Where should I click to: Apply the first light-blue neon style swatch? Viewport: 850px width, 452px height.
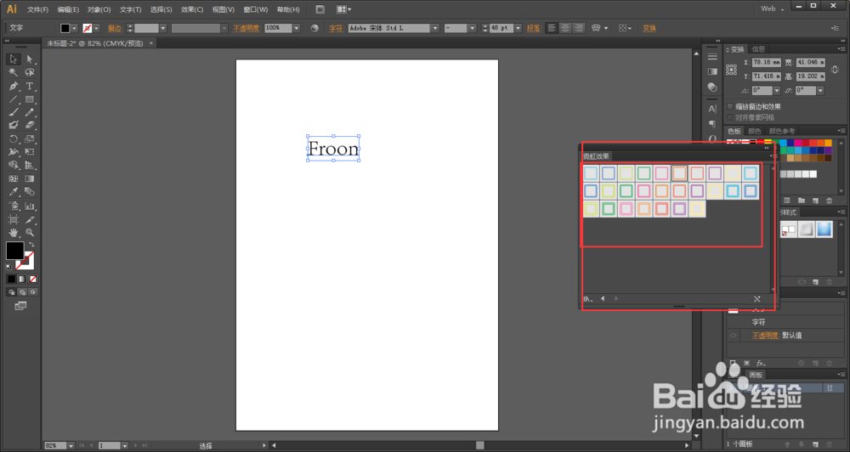click(591, 172)
